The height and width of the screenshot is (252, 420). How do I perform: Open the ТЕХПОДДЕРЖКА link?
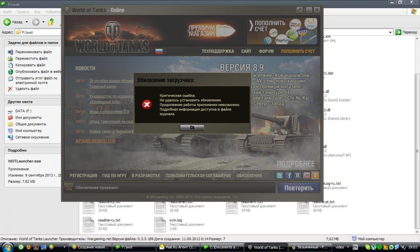tap(217, 51)
